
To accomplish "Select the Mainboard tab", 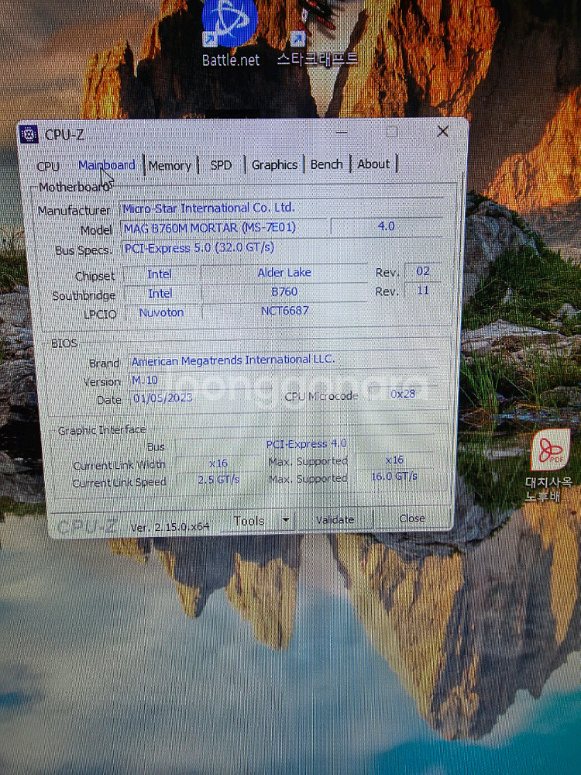I will [x=107, y=165].
